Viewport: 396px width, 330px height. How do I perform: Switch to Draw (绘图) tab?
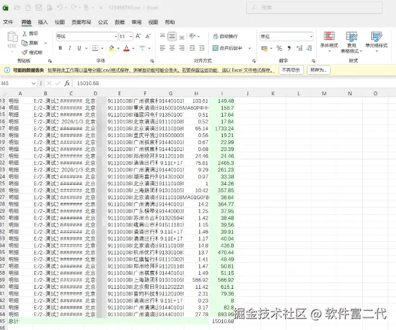pyautogui.click(x=60, y=22)
